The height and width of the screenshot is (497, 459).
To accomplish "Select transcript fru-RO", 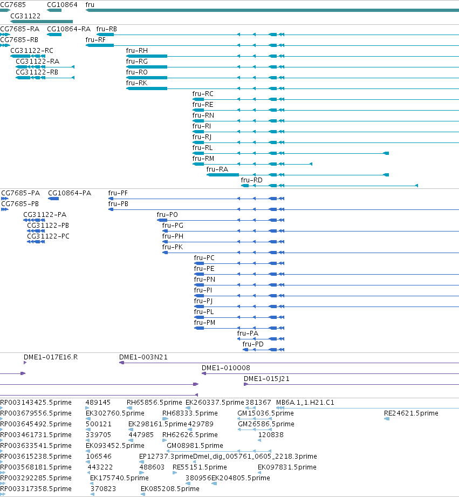I will point(137,72).
